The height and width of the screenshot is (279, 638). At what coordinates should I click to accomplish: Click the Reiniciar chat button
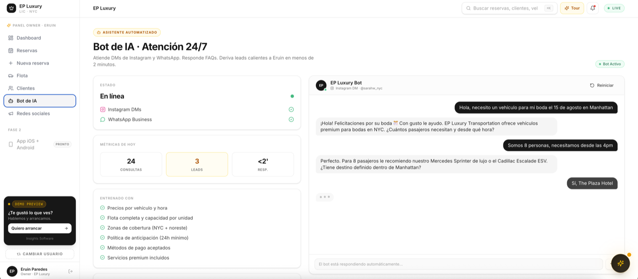602,85
